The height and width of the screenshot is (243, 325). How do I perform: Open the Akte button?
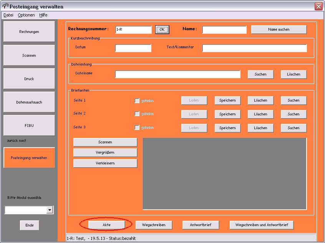pyautogui.click(x=106, y=225)
